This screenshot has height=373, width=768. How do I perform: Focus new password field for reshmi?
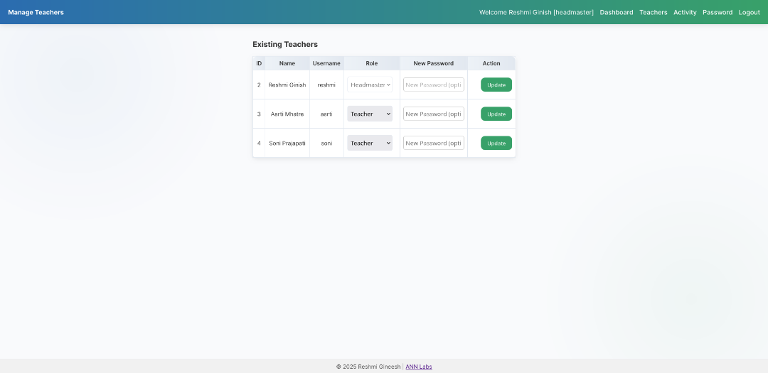point(433,85)
